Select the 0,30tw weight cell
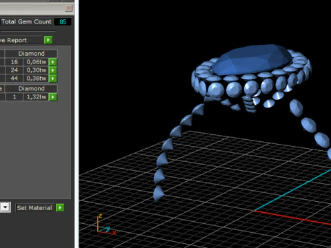Viewport: 331px width, 248px height. coord(36,70)
